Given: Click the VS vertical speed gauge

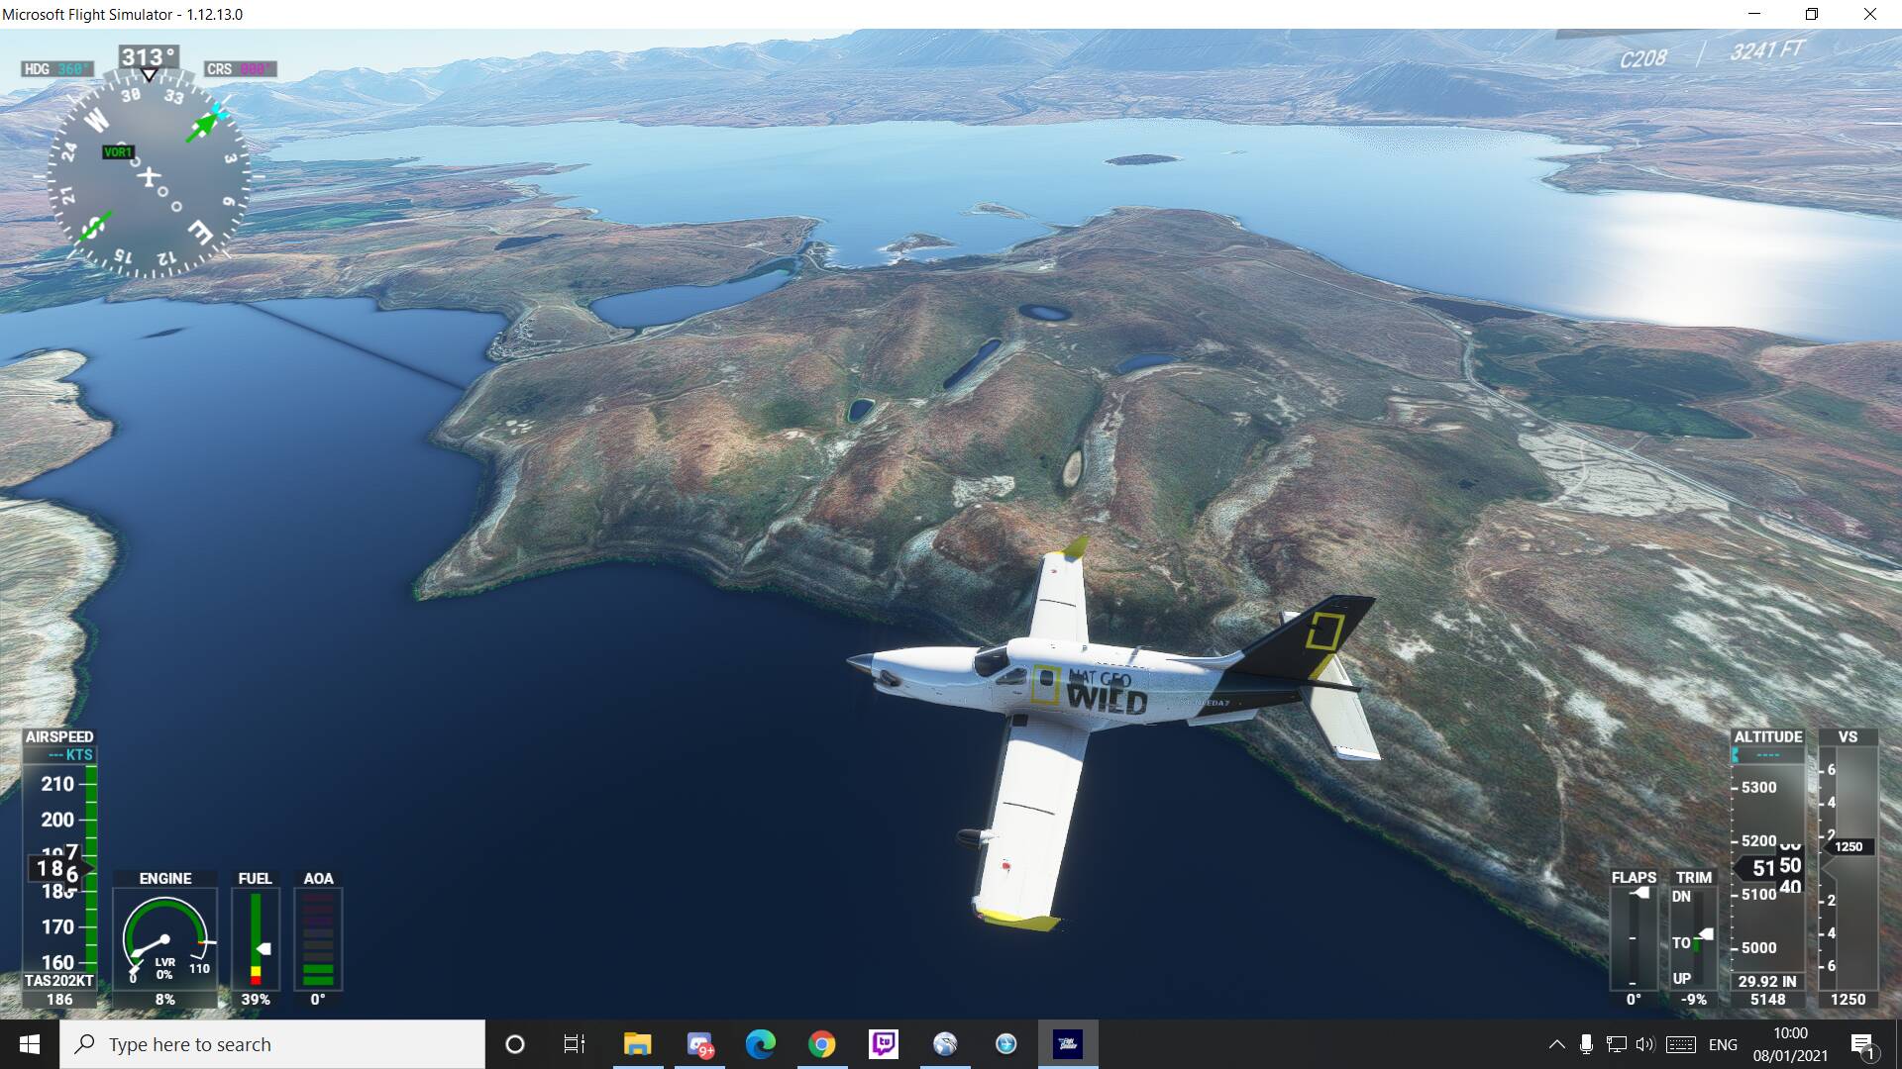Looking at the screenshot, I should [x=1848, y=867].
